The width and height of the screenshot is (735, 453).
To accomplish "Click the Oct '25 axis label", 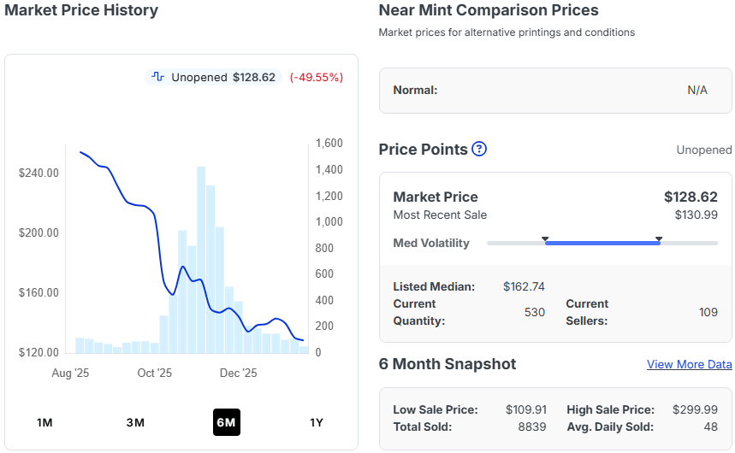I will (x=155, y=373).
